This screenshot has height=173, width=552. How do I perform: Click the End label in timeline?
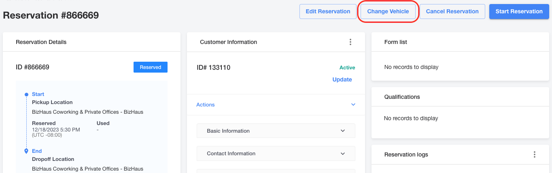point(37,151)
